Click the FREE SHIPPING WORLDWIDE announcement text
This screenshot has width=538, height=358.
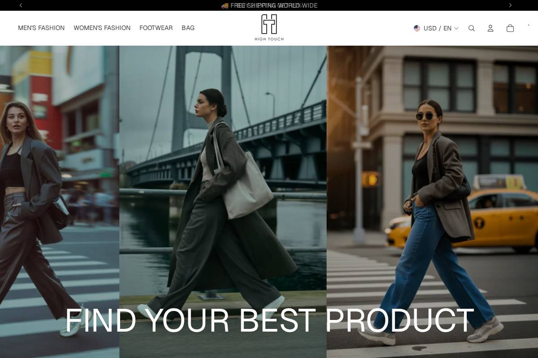tap(273, 5)
